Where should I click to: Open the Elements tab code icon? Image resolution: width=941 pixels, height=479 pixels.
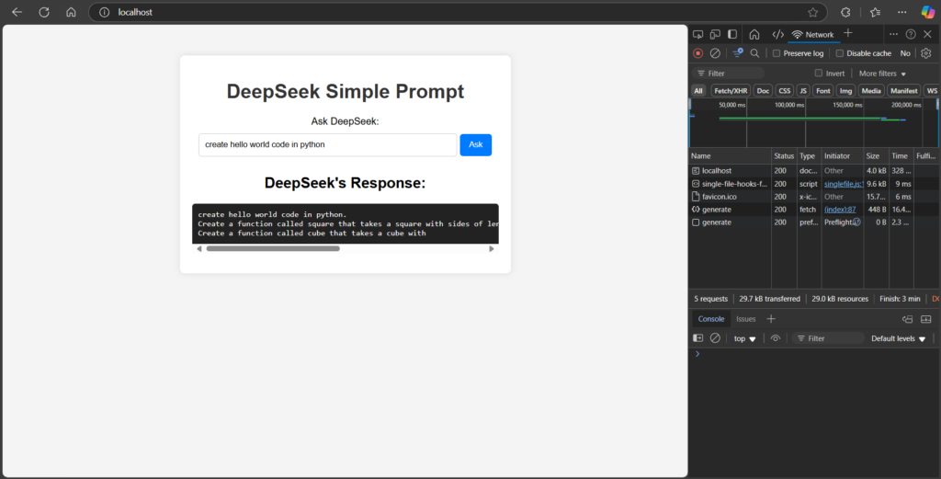click(777, 34)
